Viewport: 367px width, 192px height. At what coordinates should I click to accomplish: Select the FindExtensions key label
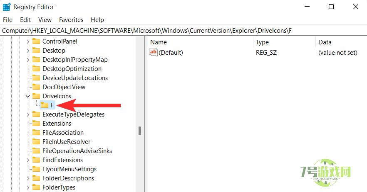tap(63, 160)
